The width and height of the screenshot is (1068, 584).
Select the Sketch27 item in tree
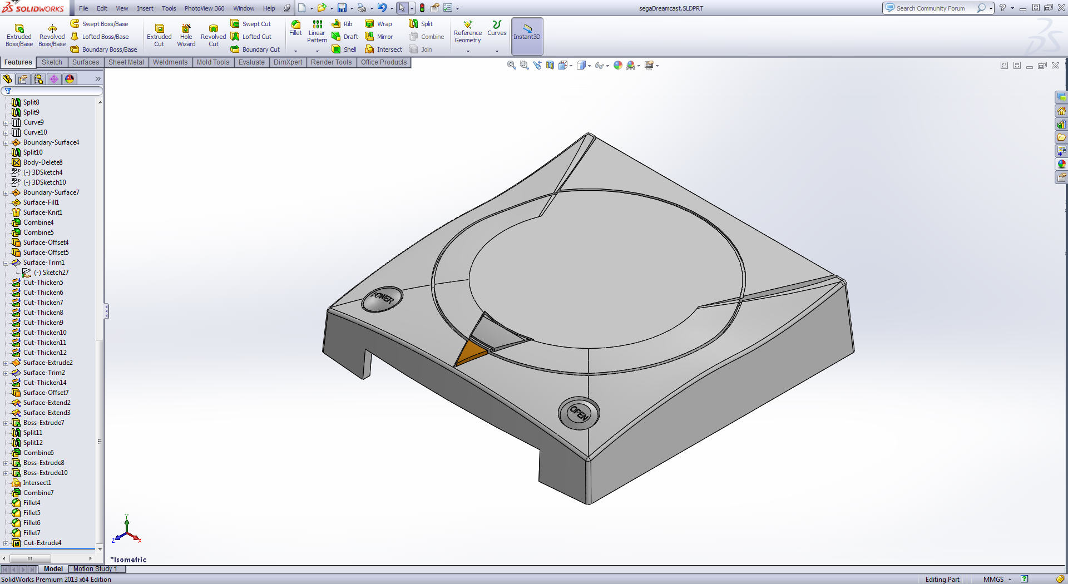[x=46, y=273]
